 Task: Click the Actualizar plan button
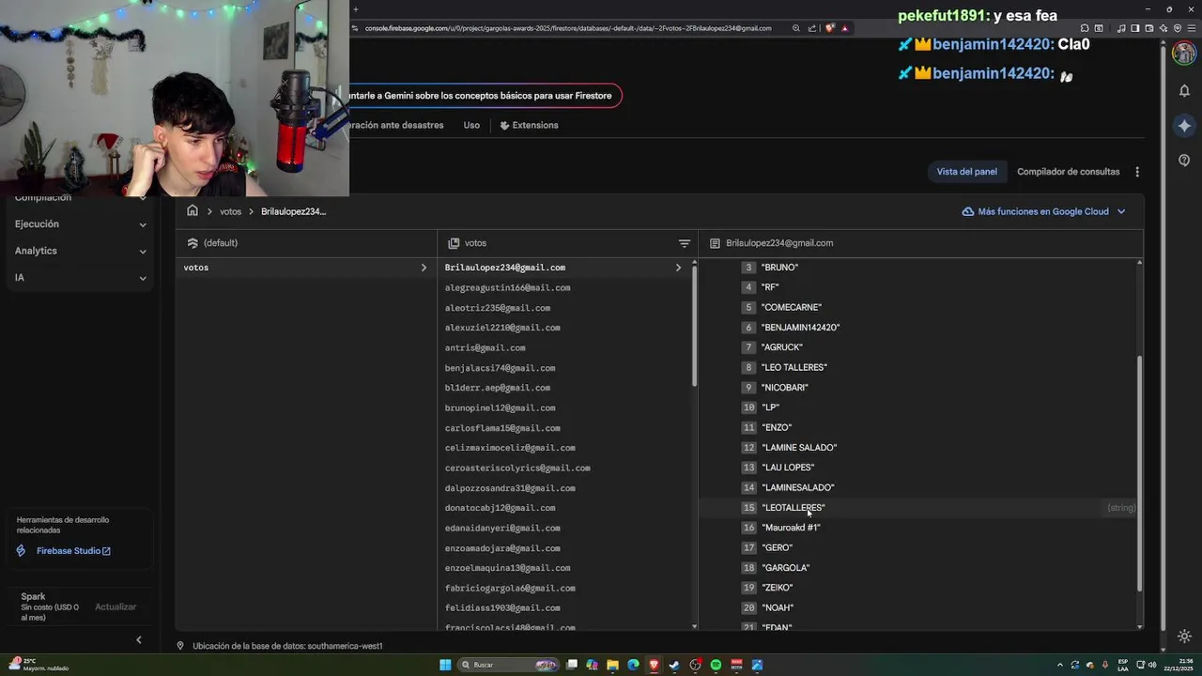coord(116,607)
